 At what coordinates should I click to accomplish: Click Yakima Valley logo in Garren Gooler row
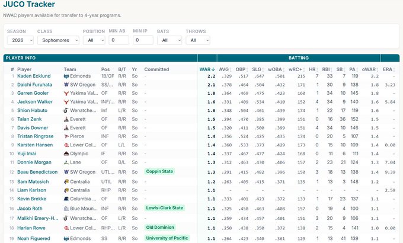[x=66, y=93]
